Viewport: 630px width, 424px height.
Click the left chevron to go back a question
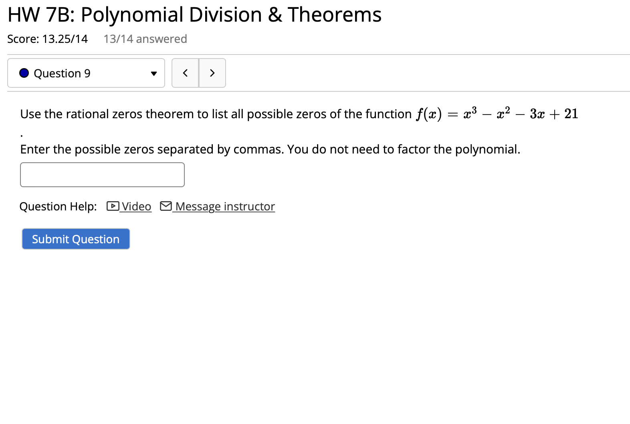pos(185,73)
